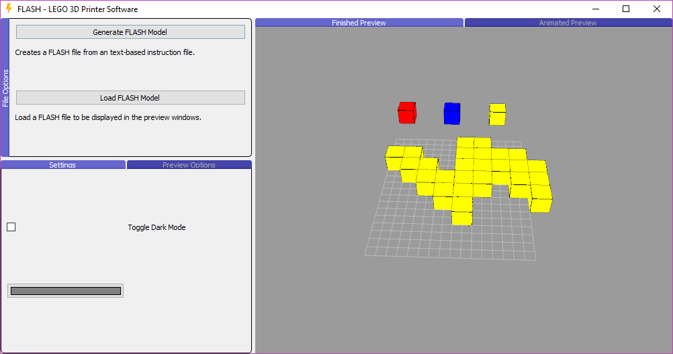
Task: Click the floating yellow cube beside the blue one
Action: point(497,115)
